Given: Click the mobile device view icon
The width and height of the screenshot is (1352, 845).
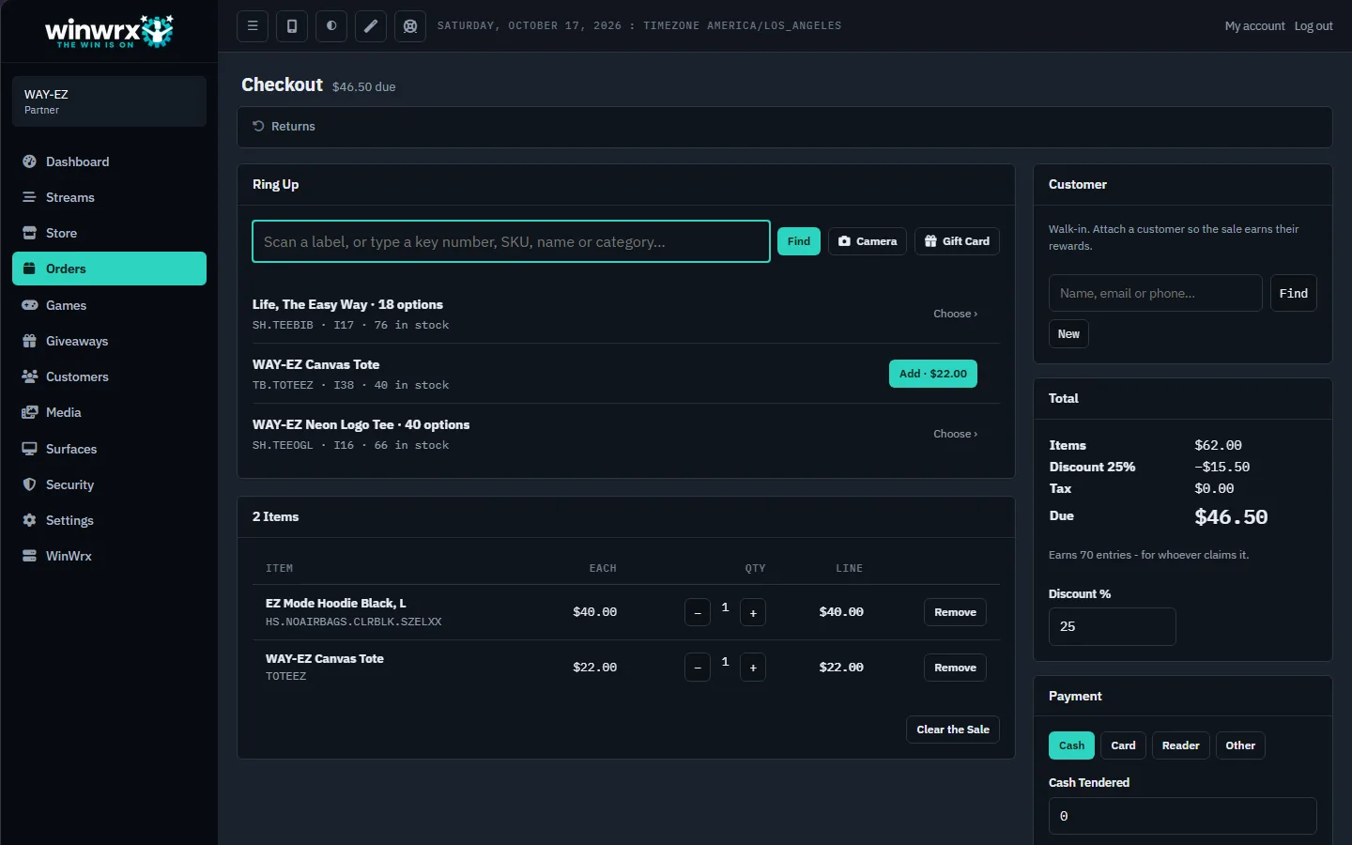Looking at the screenshot, I should click(x=292, y=26).
